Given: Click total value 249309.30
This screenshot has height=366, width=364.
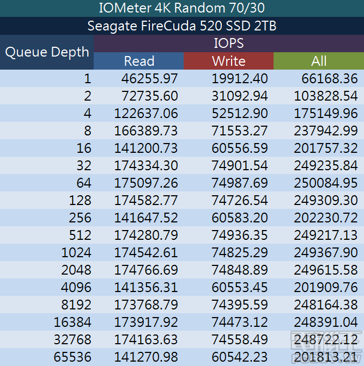Looking at the screenshot, I should click(326, 200).
